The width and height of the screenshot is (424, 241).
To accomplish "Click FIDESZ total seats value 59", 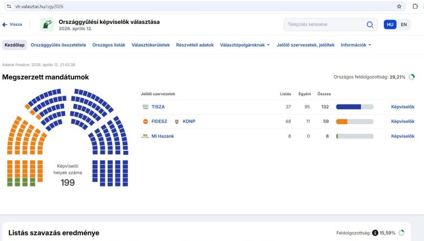I will [x=326, y=121].
